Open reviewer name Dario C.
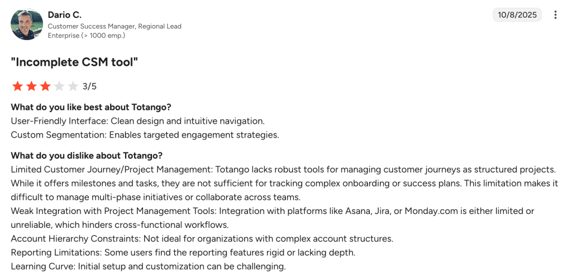This screenshot has width=572, height=278. pos(65,15)
